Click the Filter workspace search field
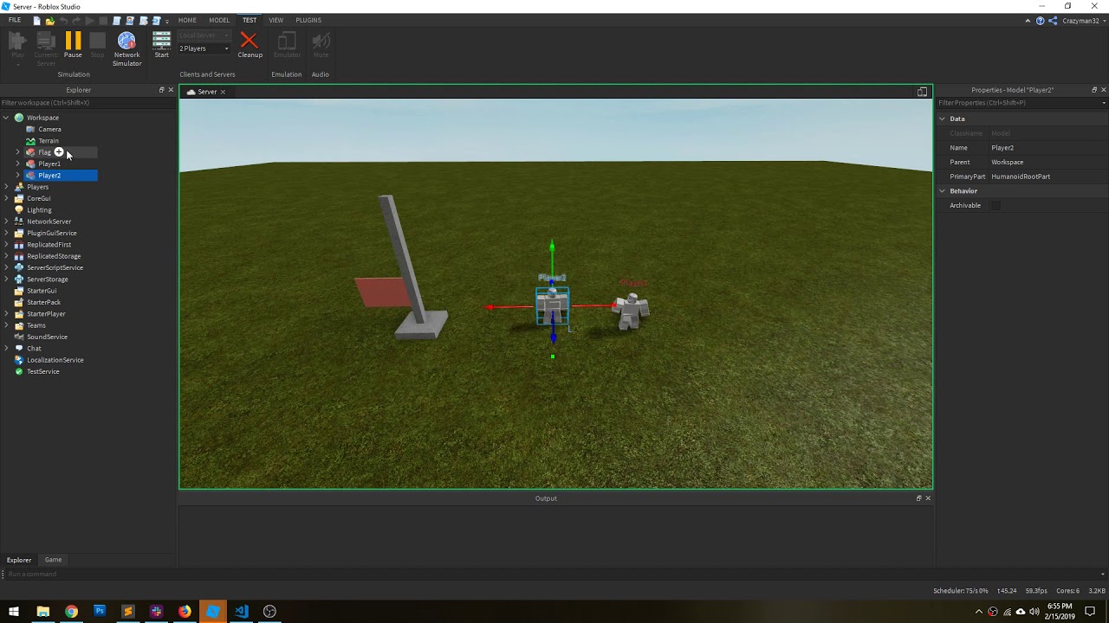The image size is (1109, 623). coord(87,103)
